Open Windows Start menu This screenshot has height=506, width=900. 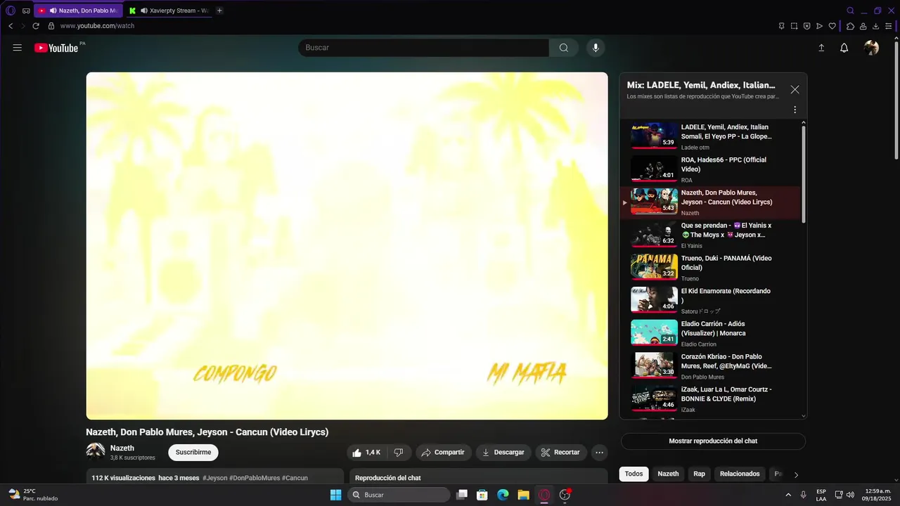[x=335, y=495]
